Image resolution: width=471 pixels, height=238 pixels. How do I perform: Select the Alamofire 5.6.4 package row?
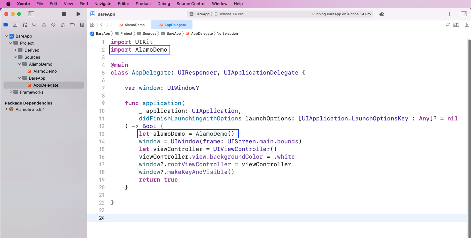coord(44,109)
